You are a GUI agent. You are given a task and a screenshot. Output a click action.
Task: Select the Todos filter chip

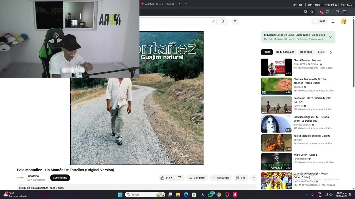click(267, 52)
